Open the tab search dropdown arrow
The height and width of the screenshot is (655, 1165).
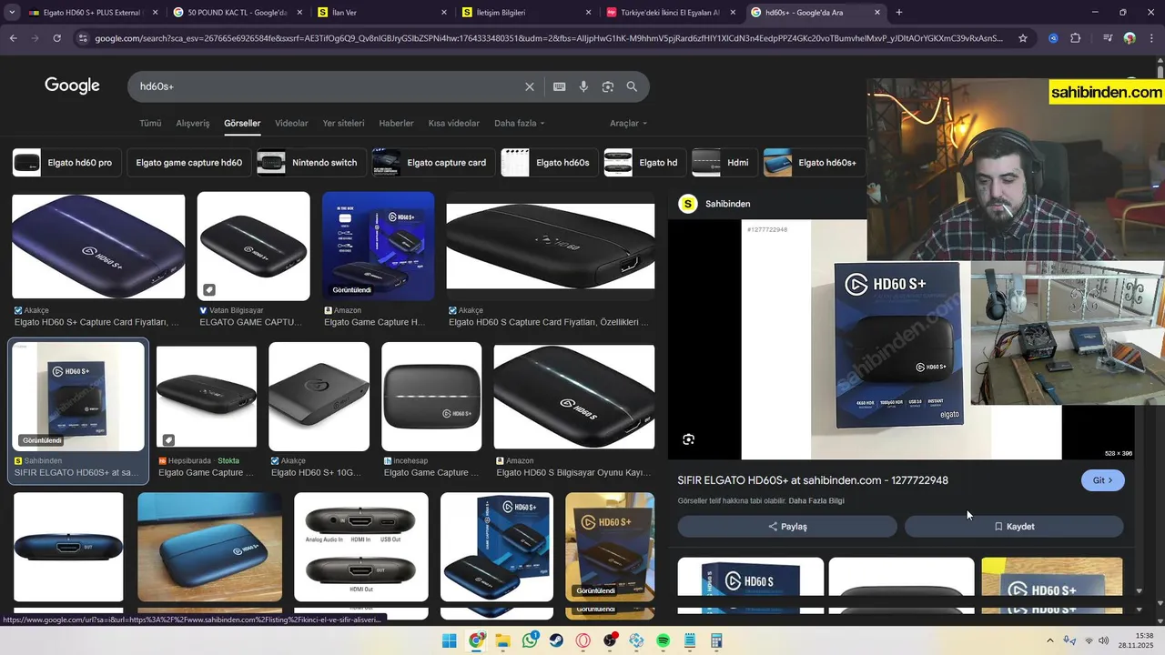pyautogui.click(x=14, y=13)
